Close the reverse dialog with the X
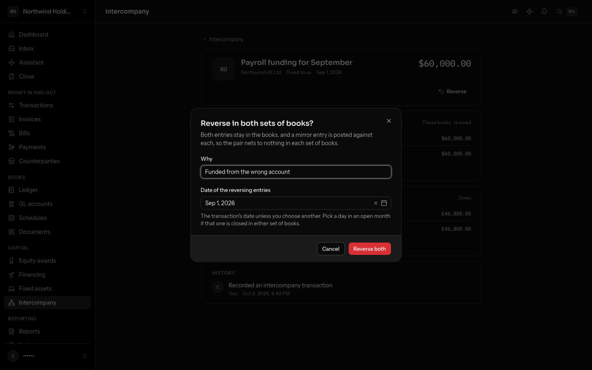592x370 pixels. point(389,121)
